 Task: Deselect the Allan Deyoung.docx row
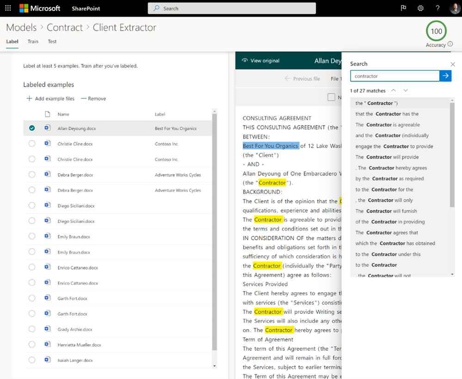(x=32, y=128)
